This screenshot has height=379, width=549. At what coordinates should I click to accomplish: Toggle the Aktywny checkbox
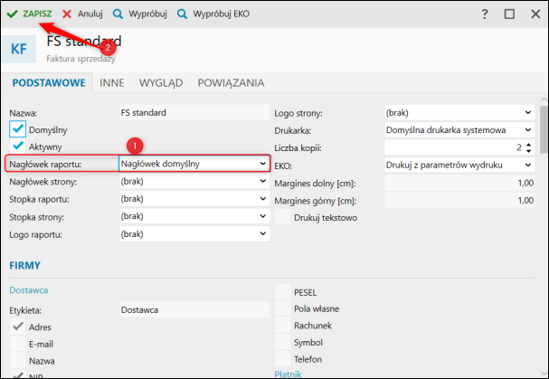tap(17, 146)
